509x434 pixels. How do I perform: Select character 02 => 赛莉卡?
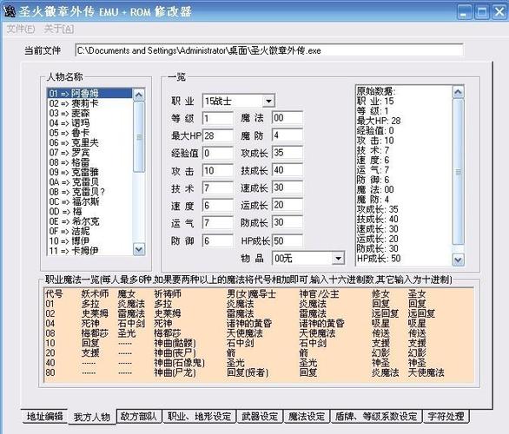(x=90, y=103)
